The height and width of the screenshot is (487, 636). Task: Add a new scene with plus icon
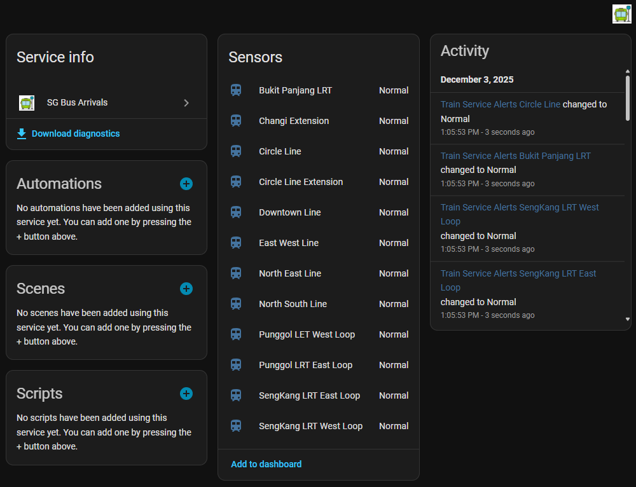tap(186, 289)
